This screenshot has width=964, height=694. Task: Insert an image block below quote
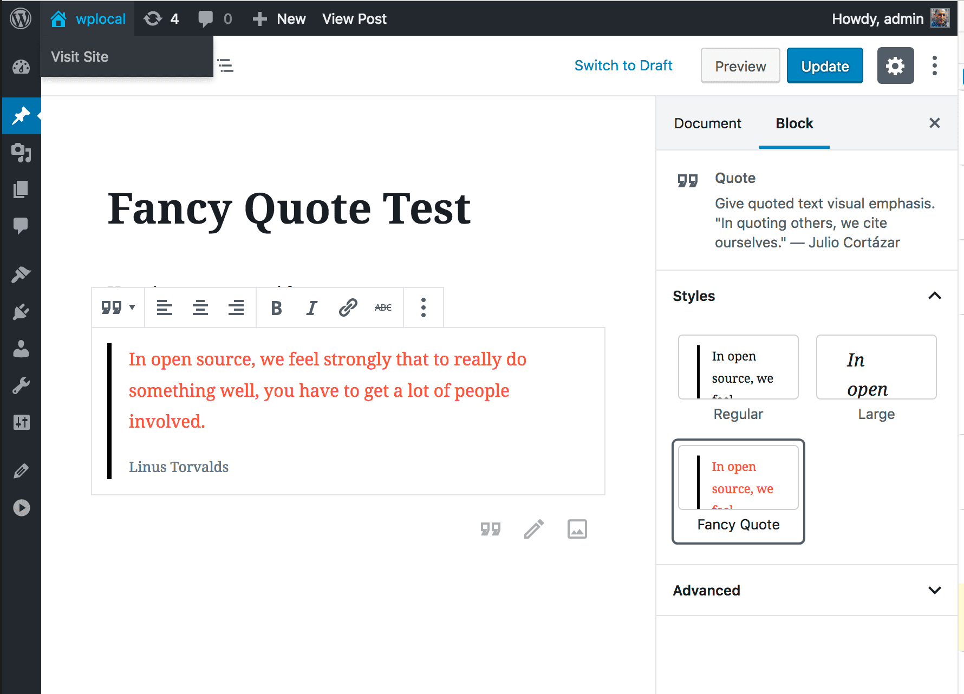[577, 529]
